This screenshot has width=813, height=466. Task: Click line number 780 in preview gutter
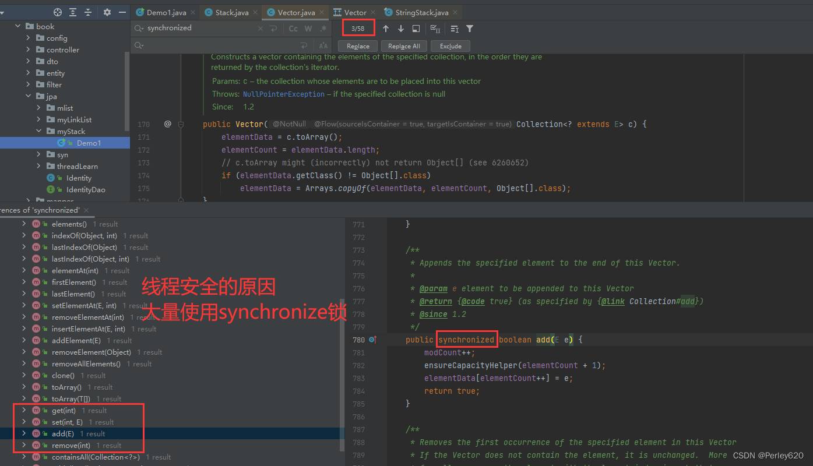click(359, 340)
